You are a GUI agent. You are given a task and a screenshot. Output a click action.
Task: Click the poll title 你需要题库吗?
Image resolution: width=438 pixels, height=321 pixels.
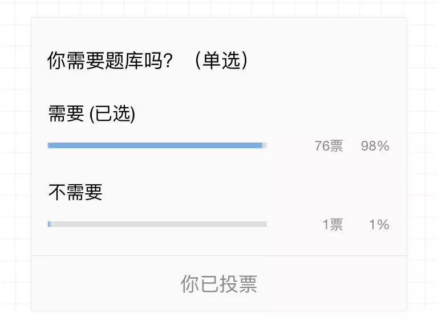110,60
